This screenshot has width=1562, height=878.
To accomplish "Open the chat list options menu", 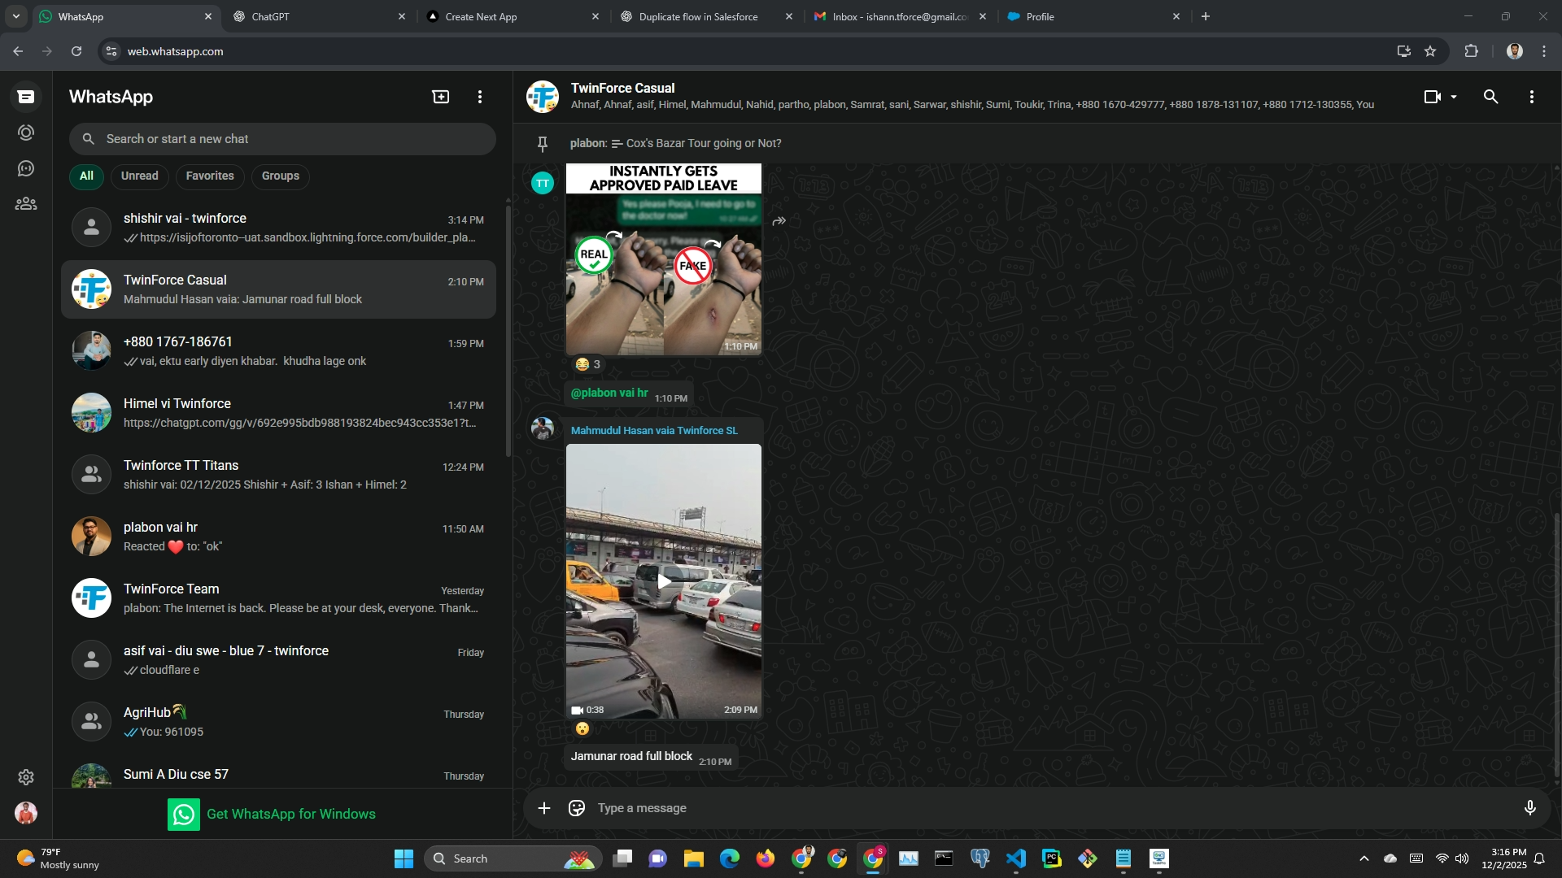I will [x=480, y=97].
